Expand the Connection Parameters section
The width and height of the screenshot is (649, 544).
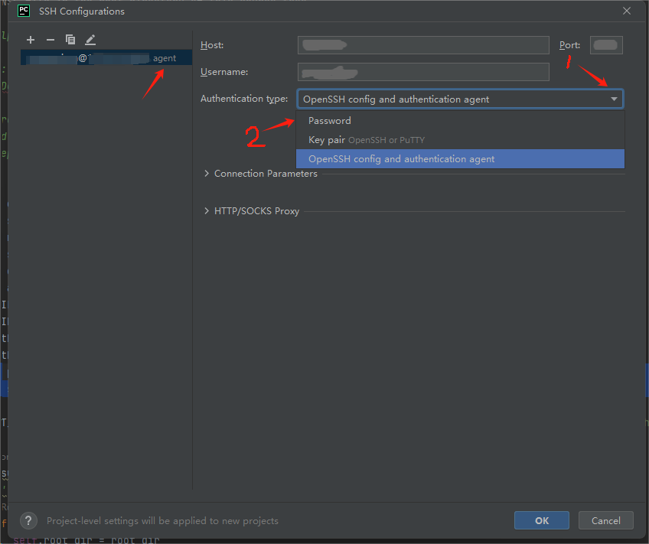207,174
